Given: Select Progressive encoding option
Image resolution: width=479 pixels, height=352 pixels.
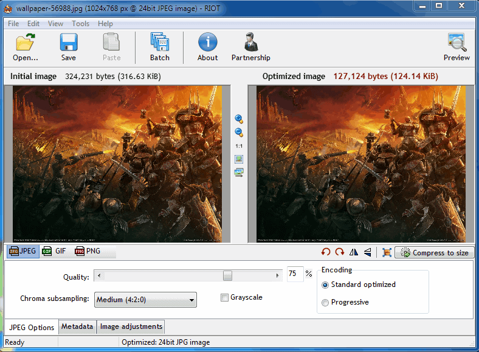Looking at the screenshot, I should 325,302.
